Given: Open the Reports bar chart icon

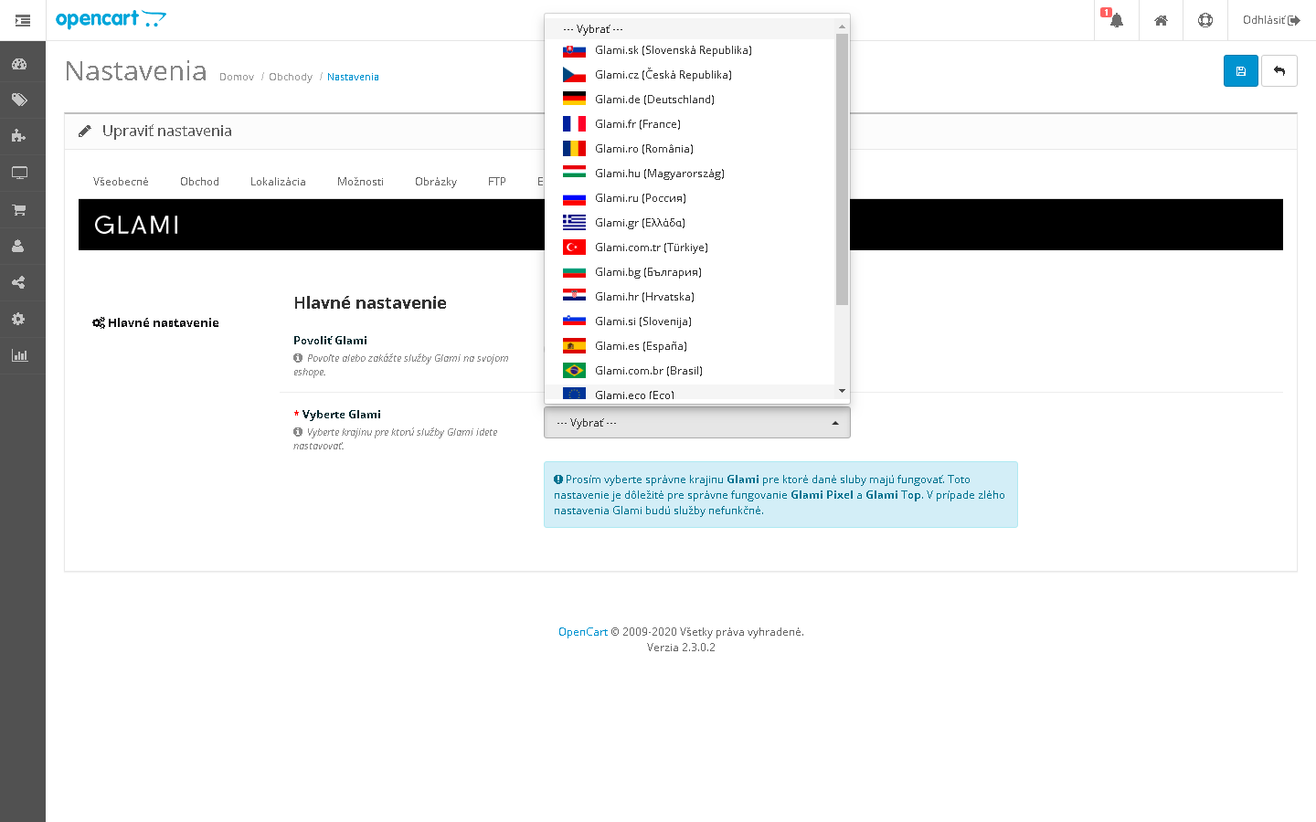Looking at the screenshot, I should pos(19,355).
